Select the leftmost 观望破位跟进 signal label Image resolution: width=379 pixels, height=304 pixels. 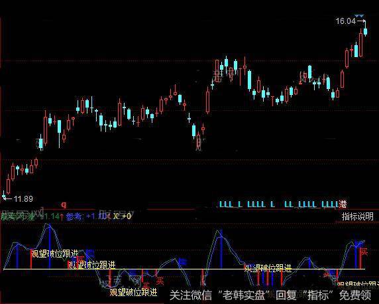54,254
